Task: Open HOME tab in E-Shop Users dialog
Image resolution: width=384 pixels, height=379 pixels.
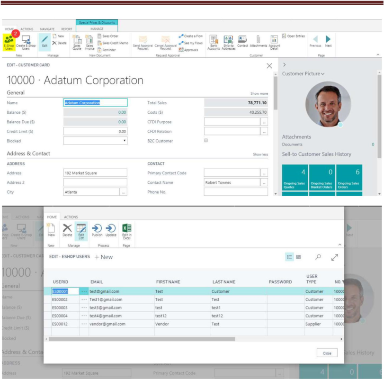Action: pyautogui.click(x=52, y=217)
